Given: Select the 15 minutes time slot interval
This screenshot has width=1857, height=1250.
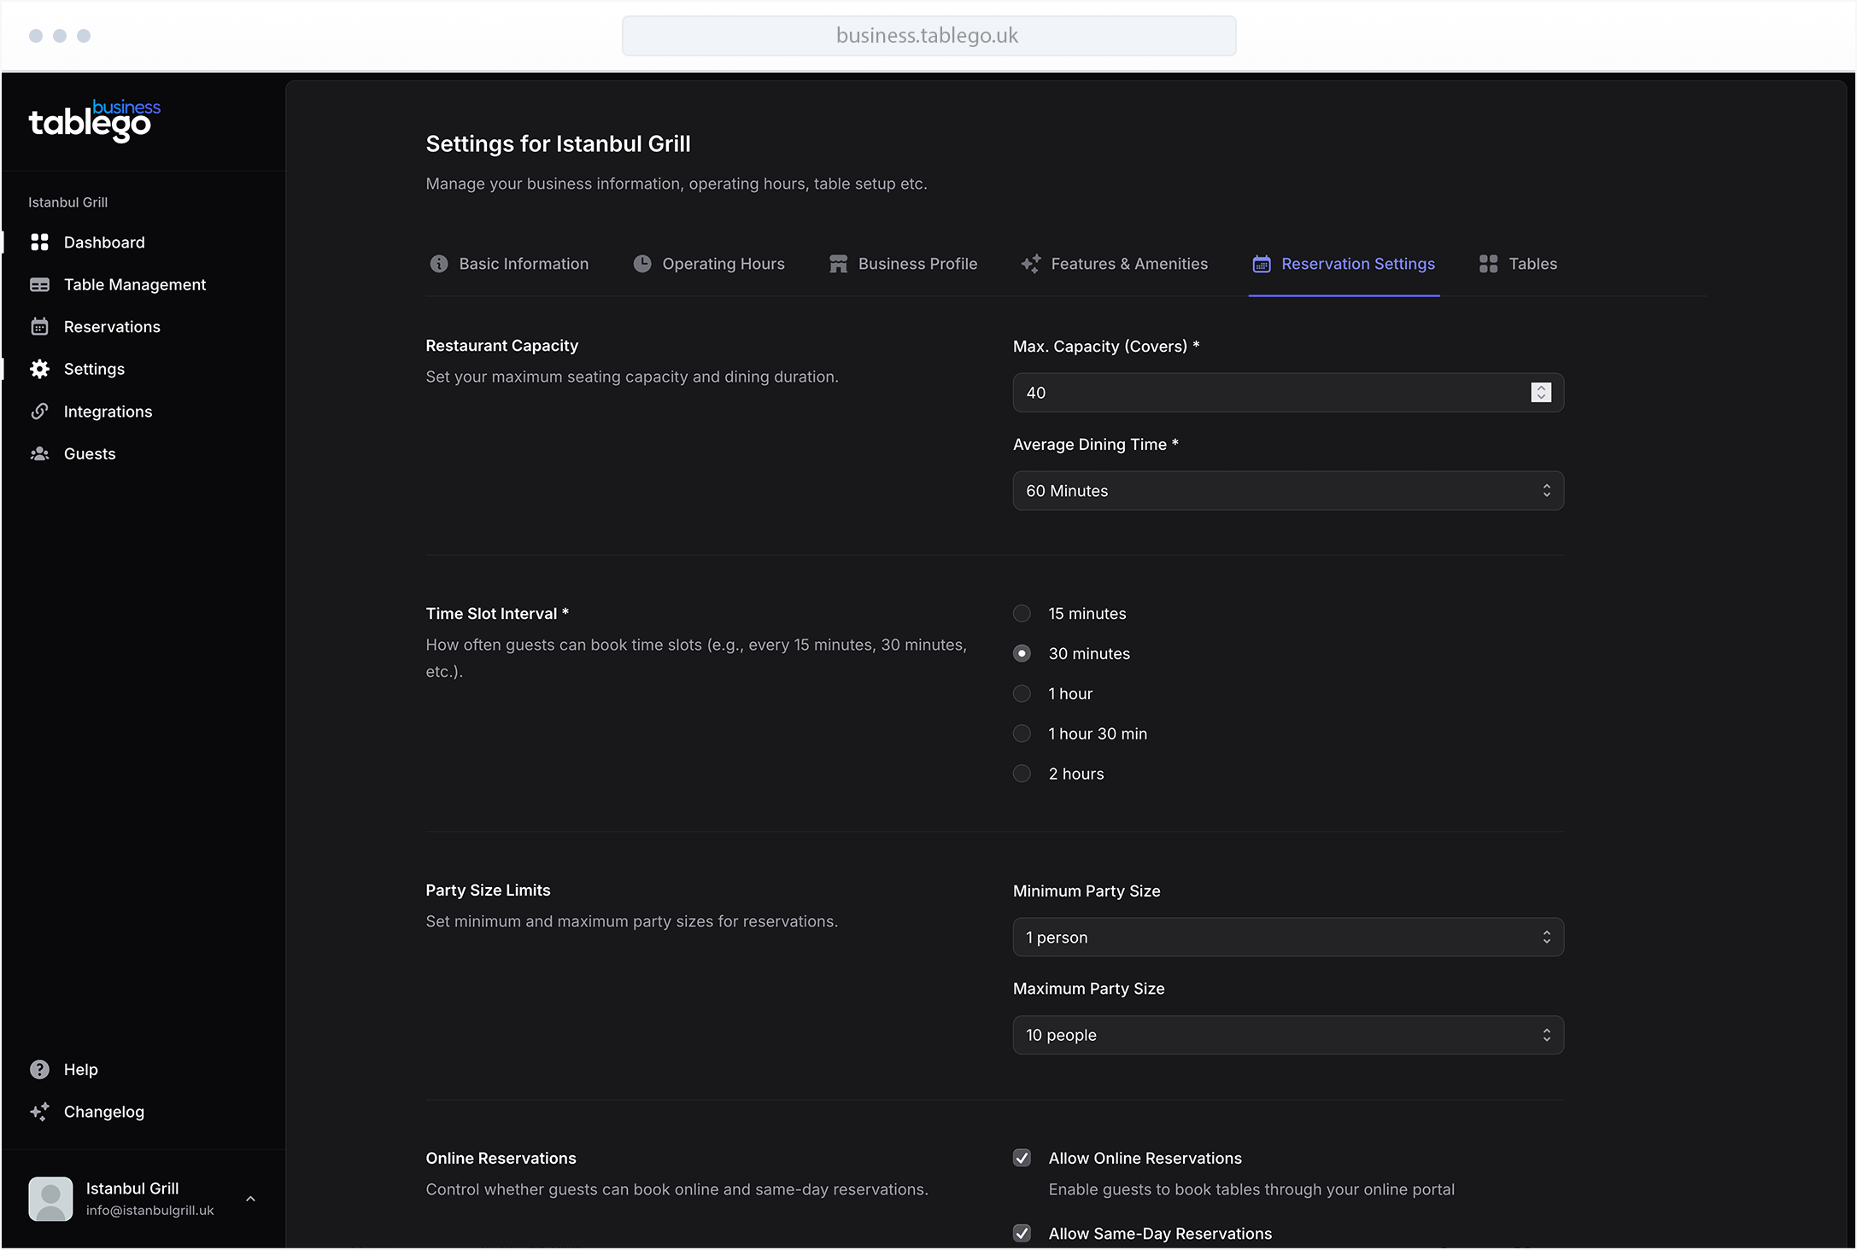Looking at the screenshot, I should coord(1022,613).
